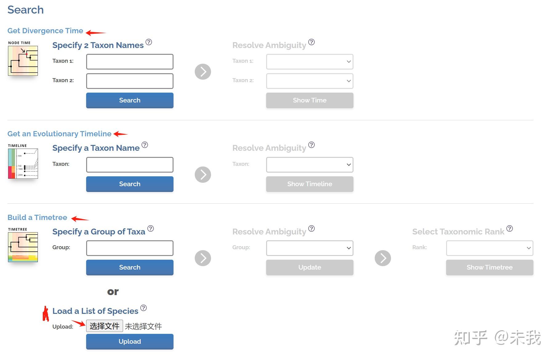Expand the Resolve Ambiguity Group dropdown
Image resolution: width=555 pixels, height=360 pixels.
pos(309,248)
